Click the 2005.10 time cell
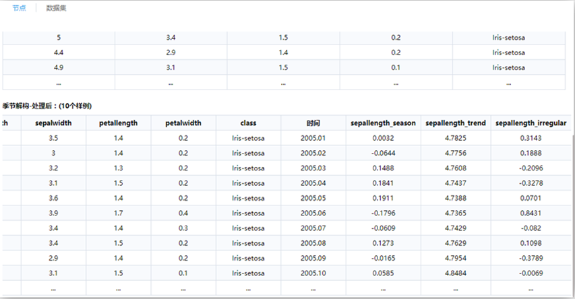Viewport: 575px width, 299px height. pyautogui.click(x=312, y=273)
